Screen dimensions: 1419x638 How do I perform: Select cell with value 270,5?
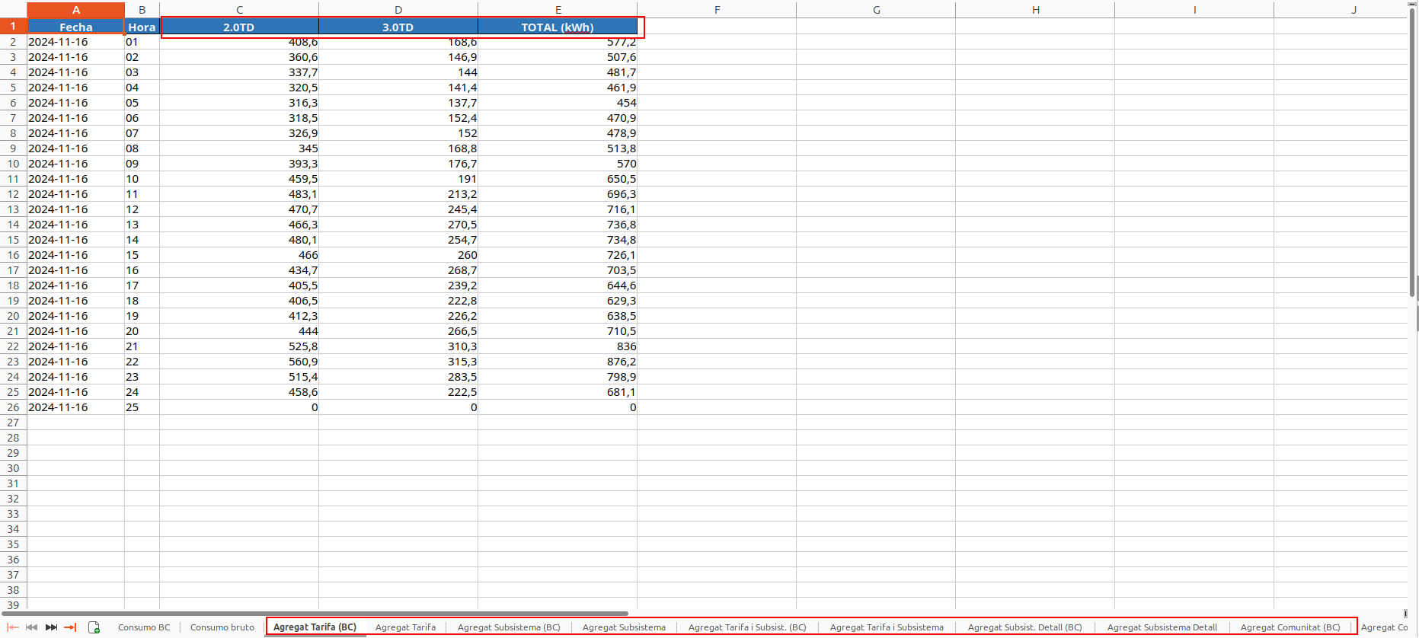coord(398,225)
